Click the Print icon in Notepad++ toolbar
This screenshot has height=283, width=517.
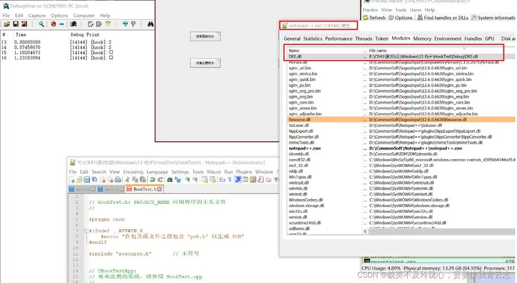[x=118, y=179]
